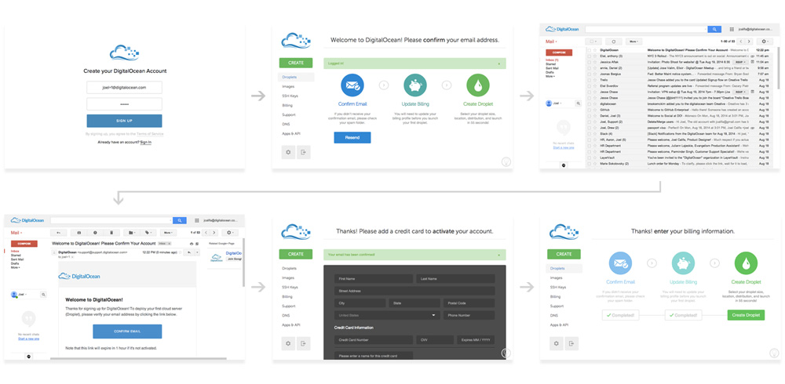
Task: Tick checkbox for Trello inbox row
Action: 590,80
